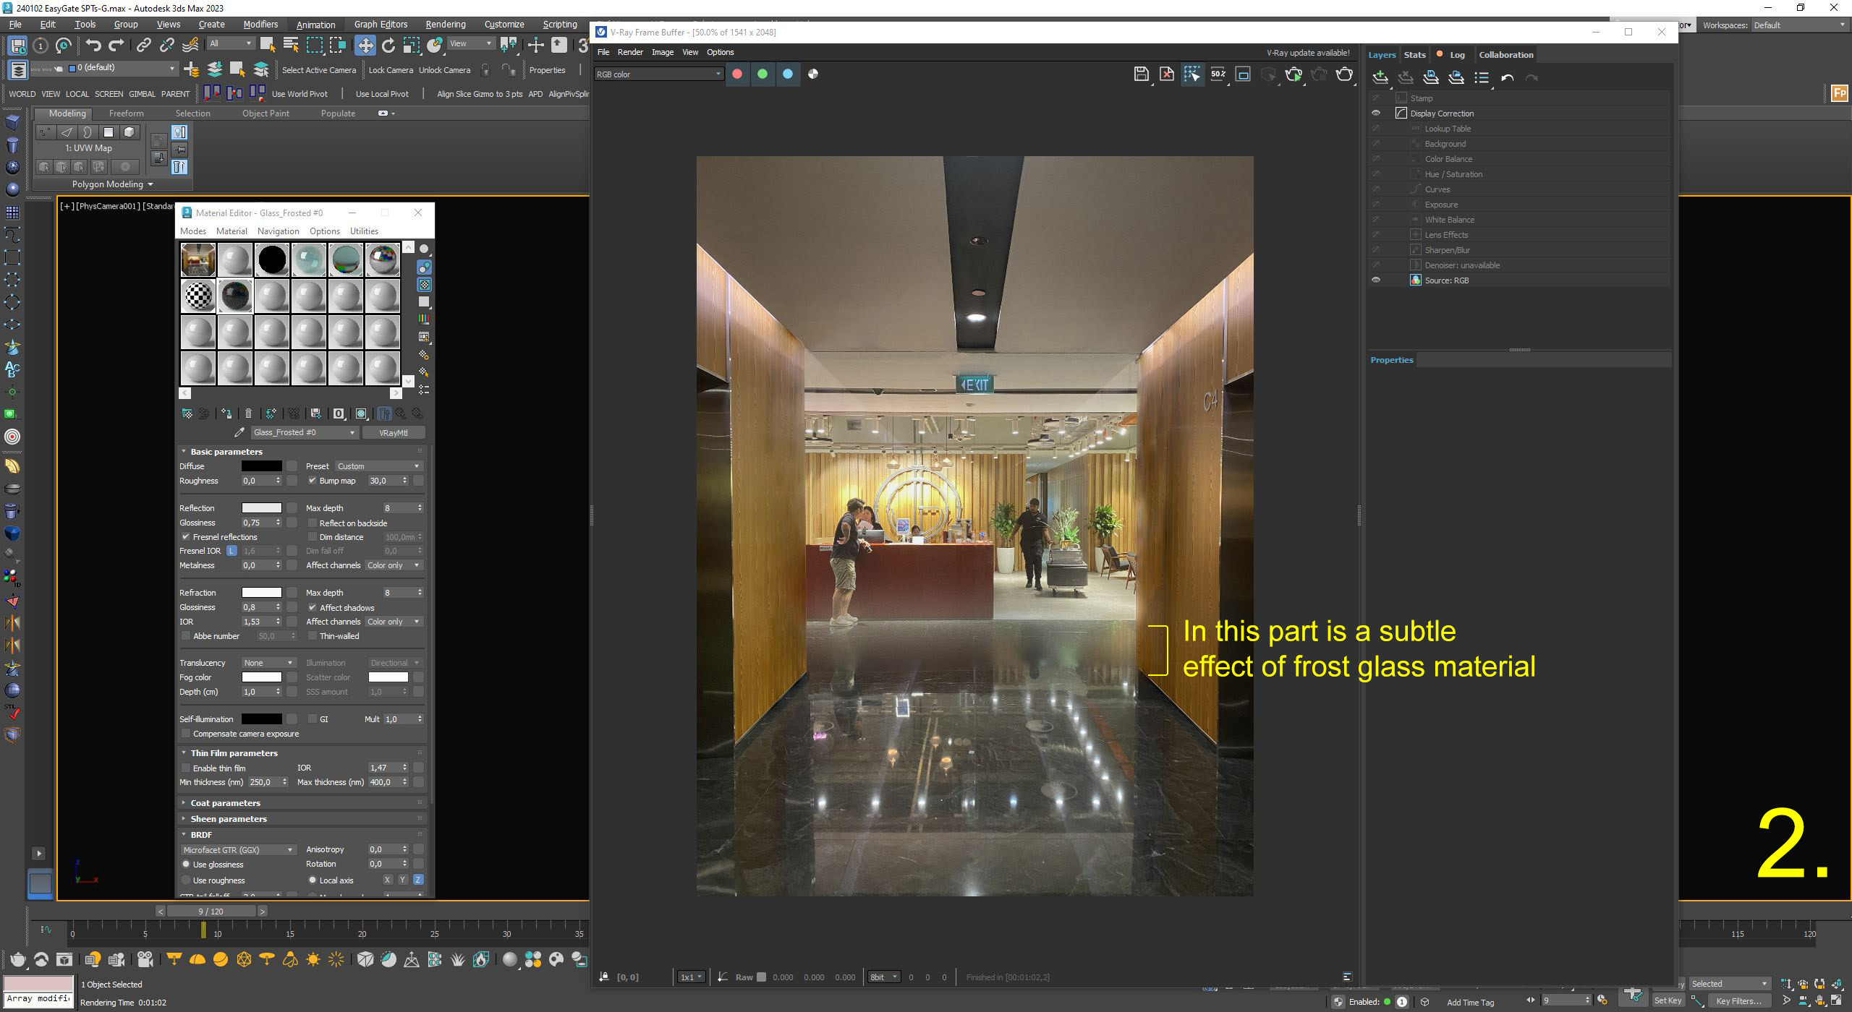The image size is (1852, 1012).
Task: Click the Select and Link chain icon
Action: pos(144,45)
